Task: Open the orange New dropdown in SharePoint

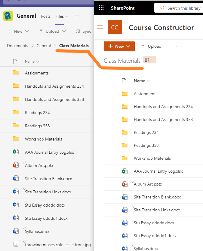Action: coord(119,46)
